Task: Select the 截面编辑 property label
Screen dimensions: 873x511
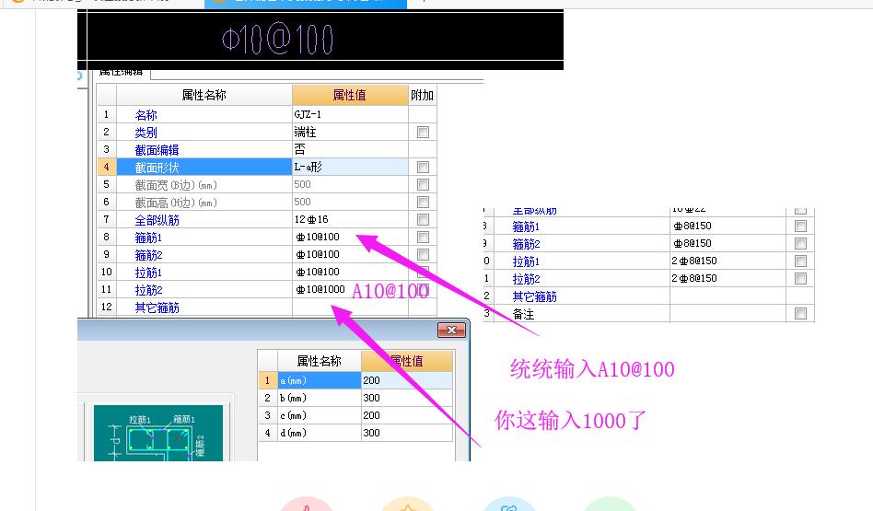Action: [157, 150]
